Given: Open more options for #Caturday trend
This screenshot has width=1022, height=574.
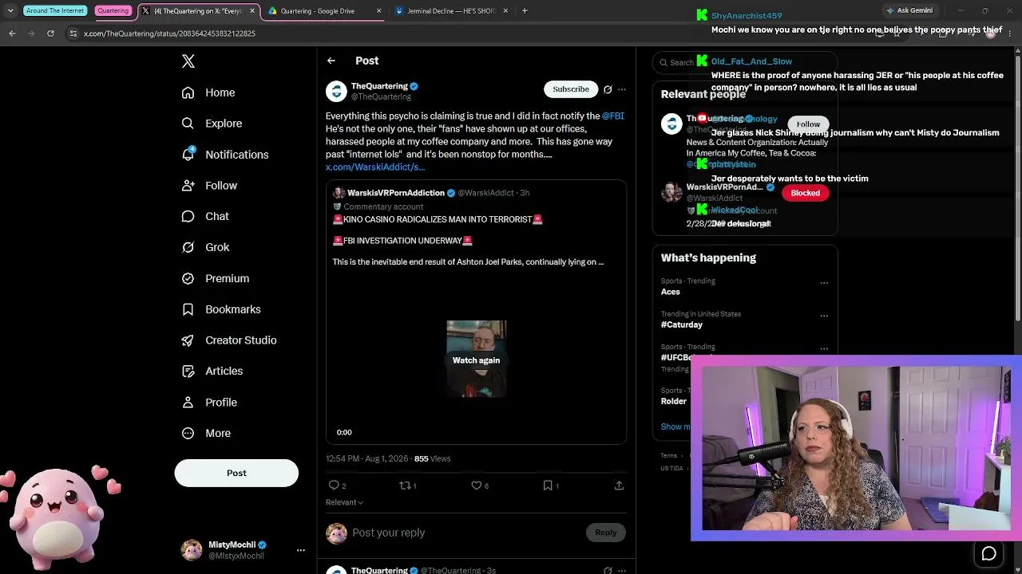Looking at the screenshot, I should point(824,316).
